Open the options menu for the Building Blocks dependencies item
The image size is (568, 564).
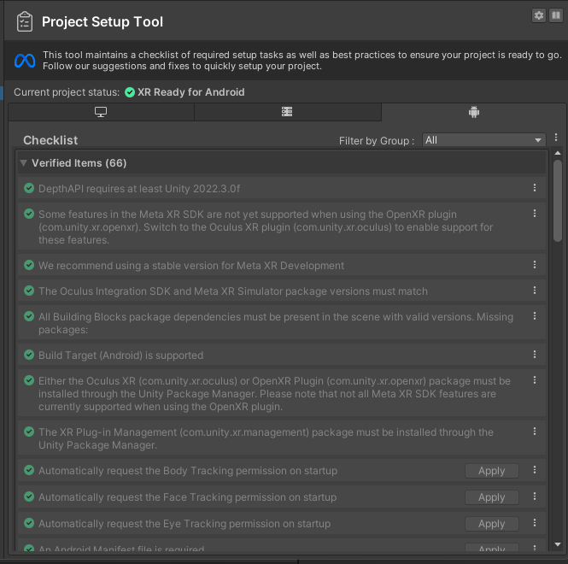pyautogui.click(x=535, y=316)
